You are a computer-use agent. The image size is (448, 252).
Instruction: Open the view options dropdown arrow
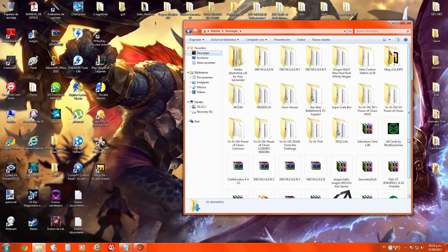tap(390, 40)
